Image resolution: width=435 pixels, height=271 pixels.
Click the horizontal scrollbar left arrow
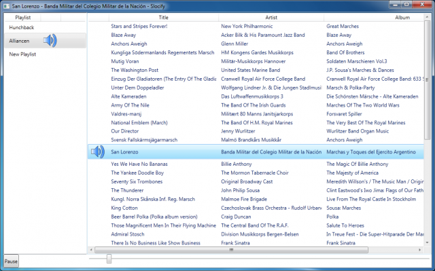91,250
